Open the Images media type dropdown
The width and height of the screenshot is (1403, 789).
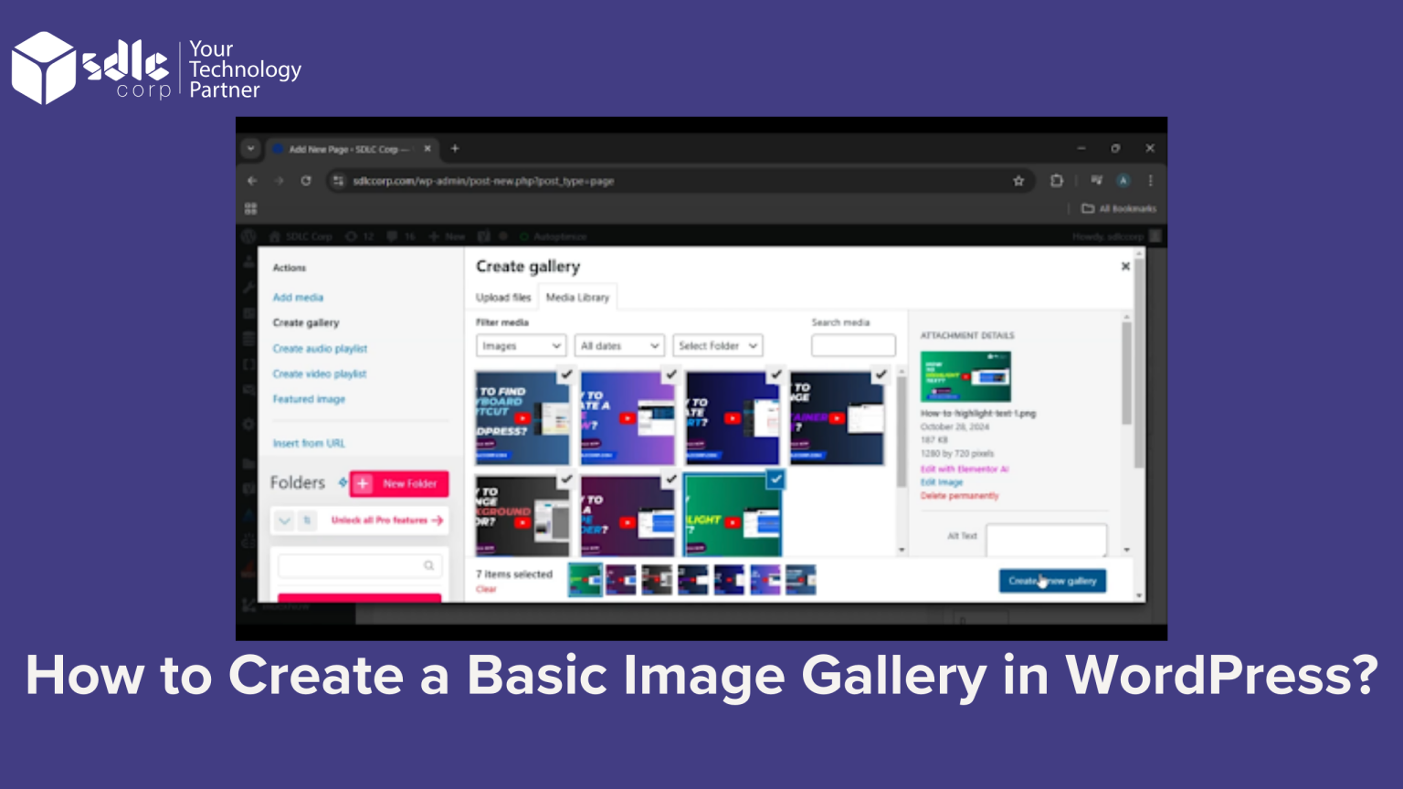(521, 346)
